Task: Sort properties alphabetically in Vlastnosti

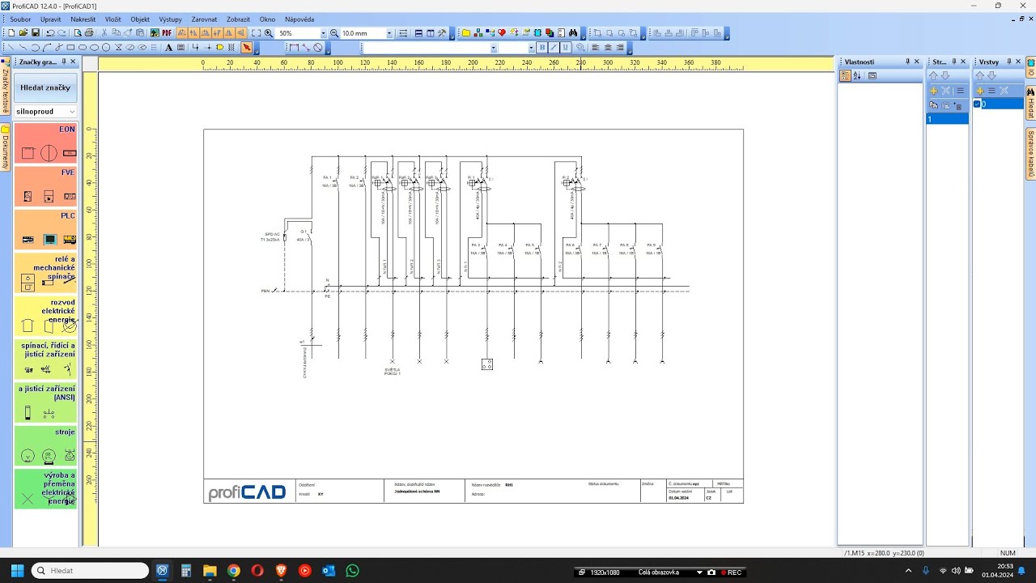Action: [857, 75]
